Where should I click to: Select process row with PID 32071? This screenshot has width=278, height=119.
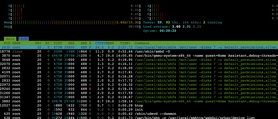click(x=139, y=76)
